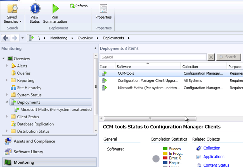Click the breadcrumb root deployment icon
243x167 pixels.
point(31,38)
